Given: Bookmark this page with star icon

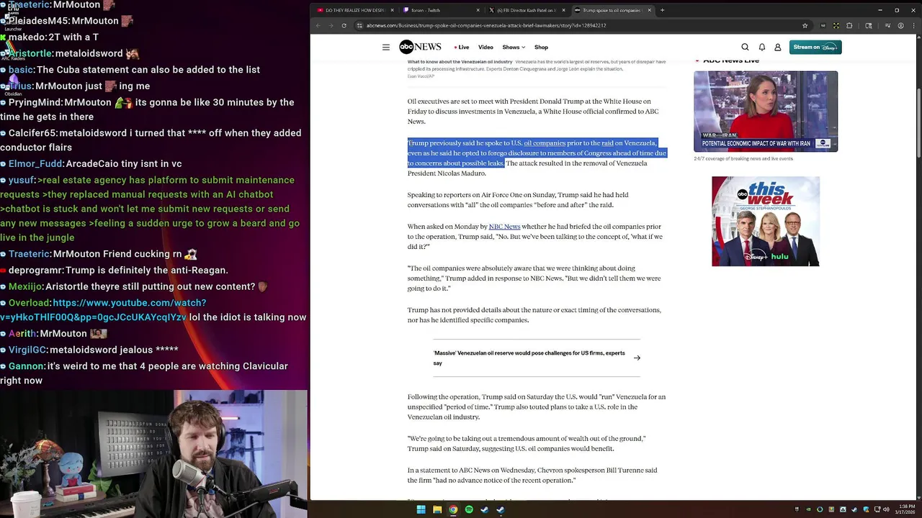Looking at the screenshot, I should pos(805,25).
